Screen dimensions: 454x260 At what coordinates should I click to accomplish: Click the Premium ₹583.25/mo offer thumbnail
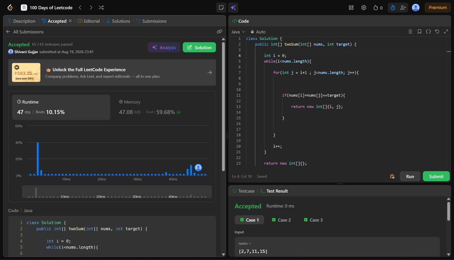(26, 72)
